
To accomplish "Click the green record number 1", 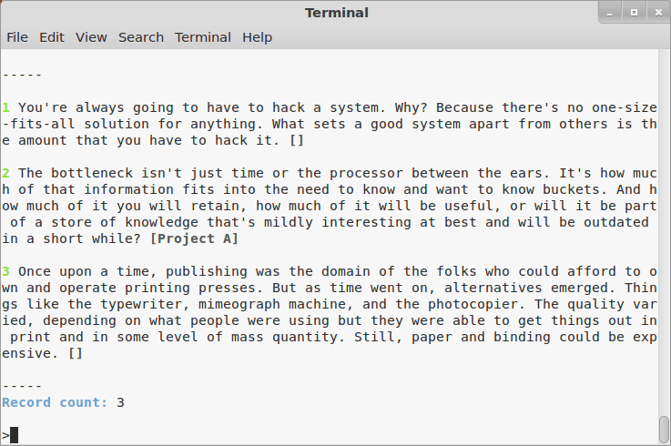I will point(5,107).
